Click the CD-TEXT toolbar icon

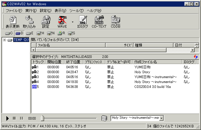click(99, 22)
